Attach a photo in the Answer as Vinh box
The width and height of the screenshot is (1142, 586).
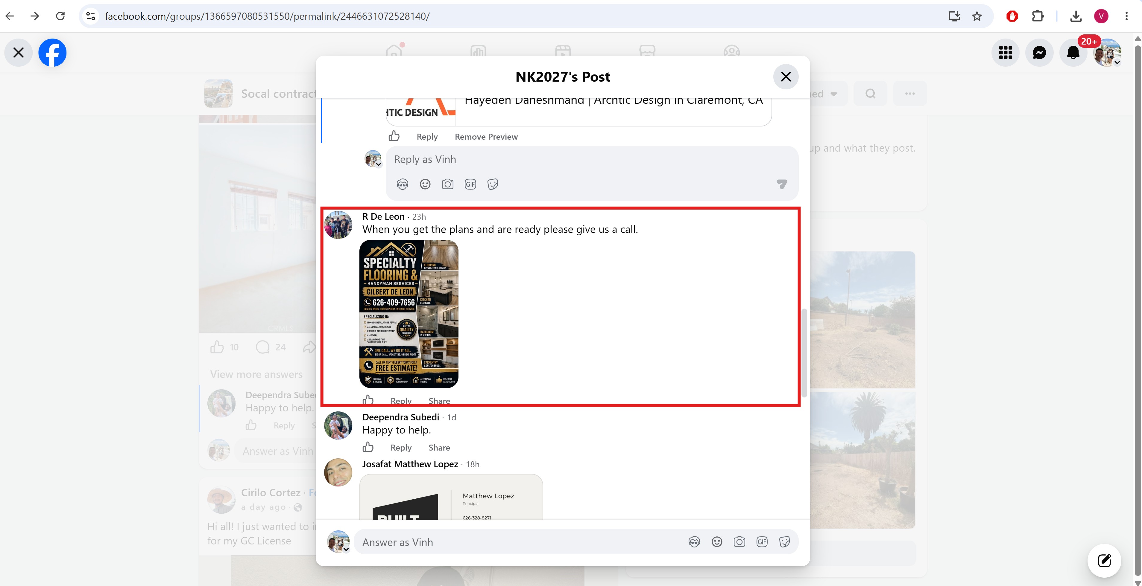tap(739, 542)
